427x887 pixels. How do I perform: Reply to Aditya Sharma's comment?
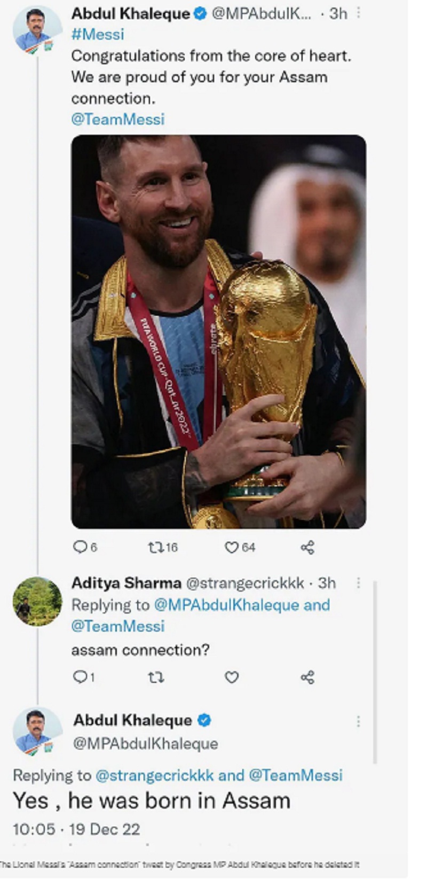click(x=80, y=677)
